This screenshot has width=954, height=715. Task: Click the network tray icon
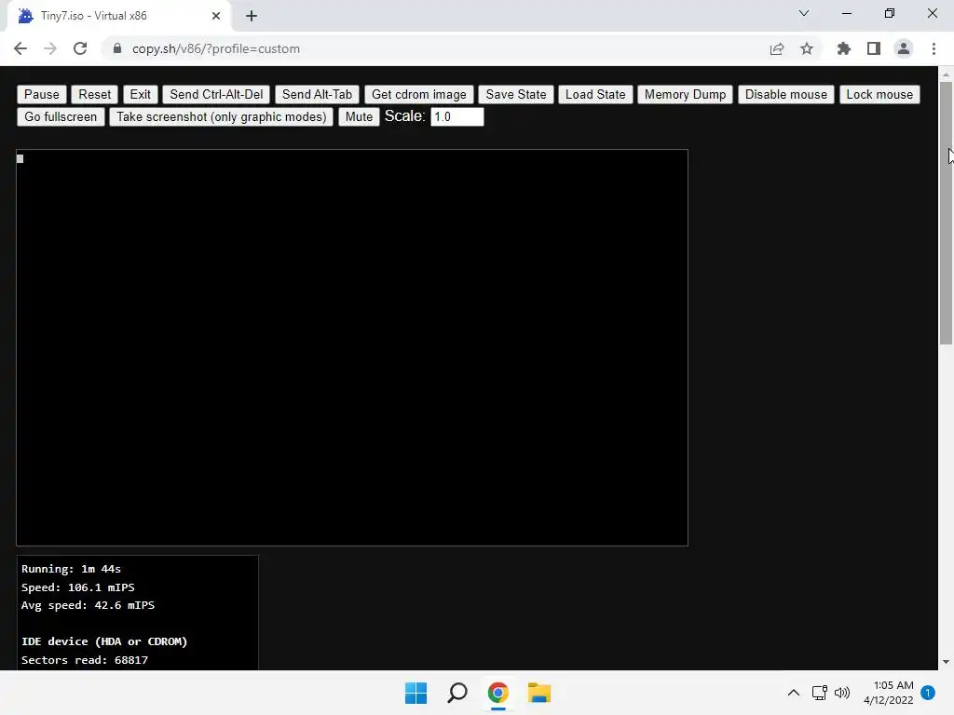click(x=820, y=693)
